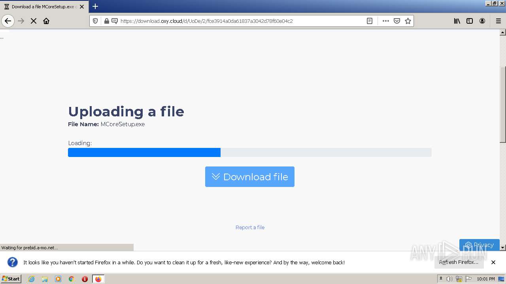Screen dimensions: 506x284
Task: Click the forward arrow navigation button
Action: coord(21,21)
